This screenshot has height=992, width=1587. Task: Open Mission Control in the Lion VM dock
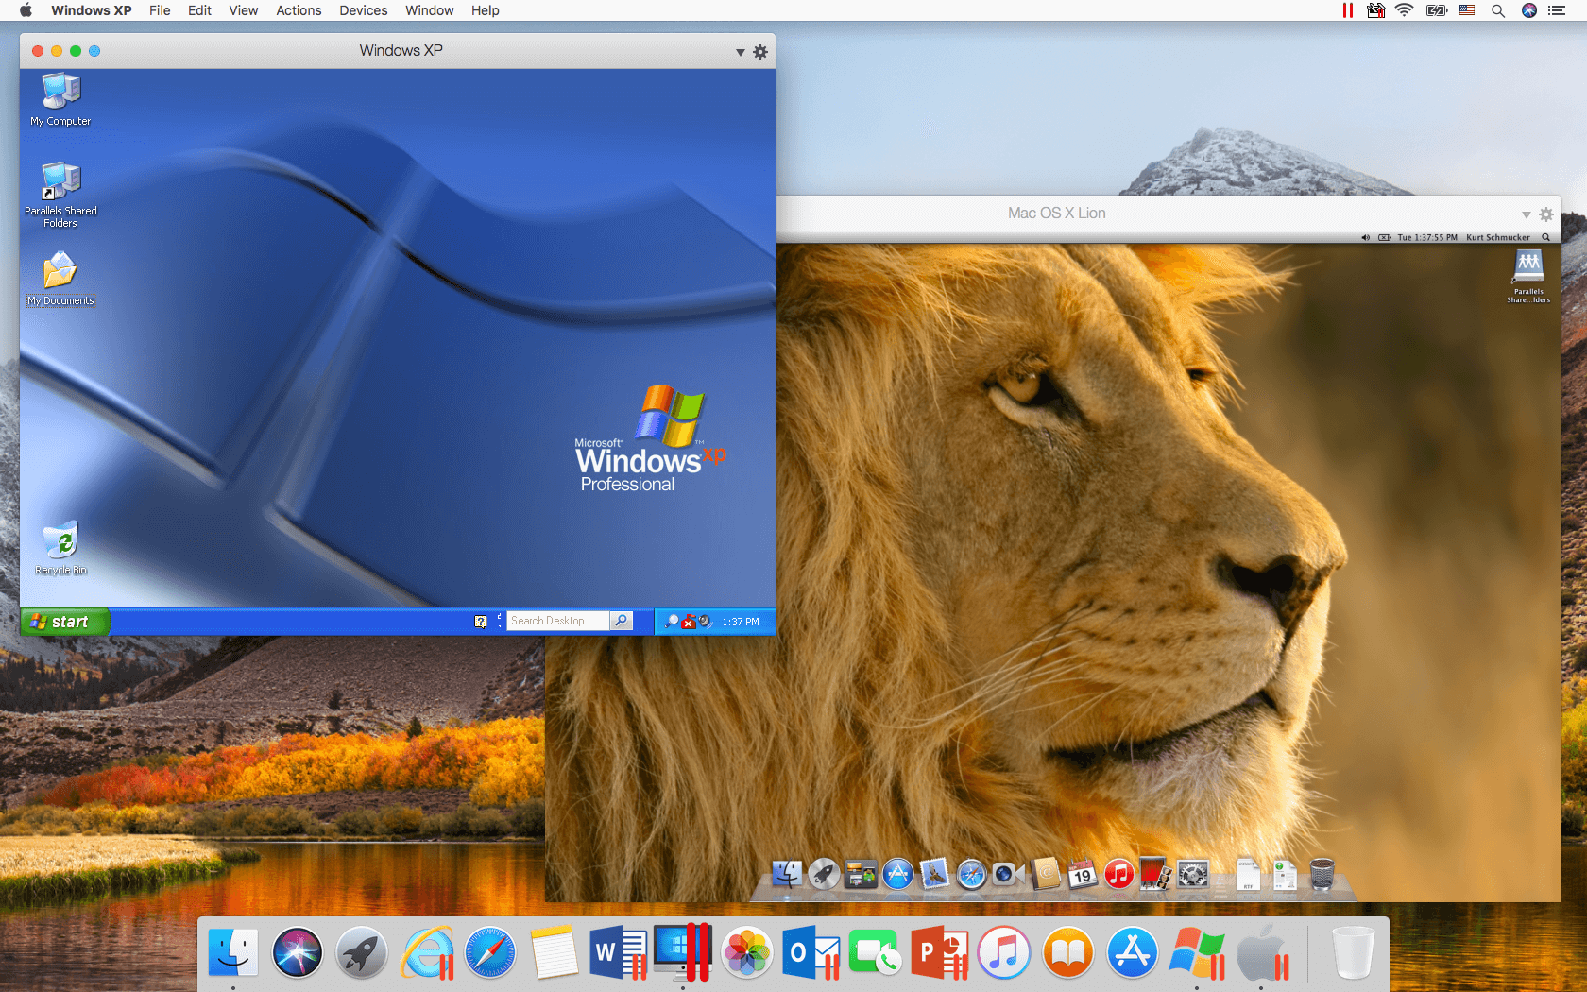(861, 874)
